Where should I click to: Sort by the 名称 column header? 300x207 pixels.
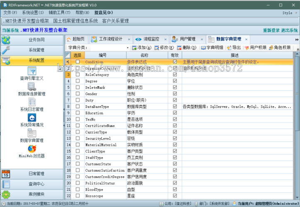pos(147,55)
